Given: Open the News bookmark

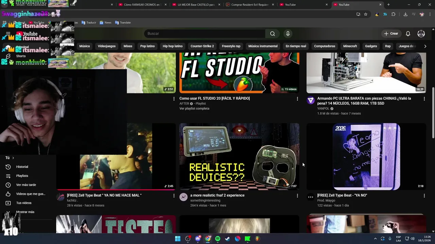Looking at the screenshot, I should tap(106, 23).
